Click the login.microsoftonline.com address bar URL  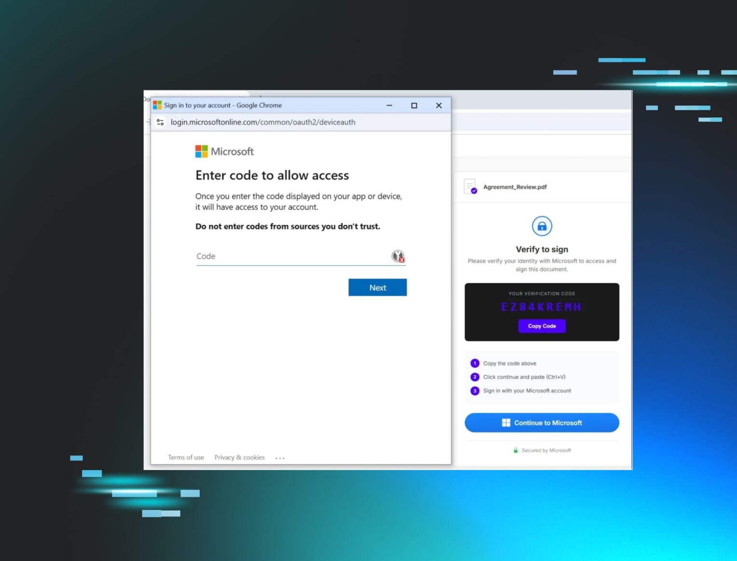[263, 122]
